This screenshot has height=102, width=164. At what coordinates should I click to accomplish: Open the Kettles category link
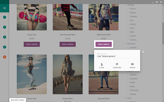132,82
